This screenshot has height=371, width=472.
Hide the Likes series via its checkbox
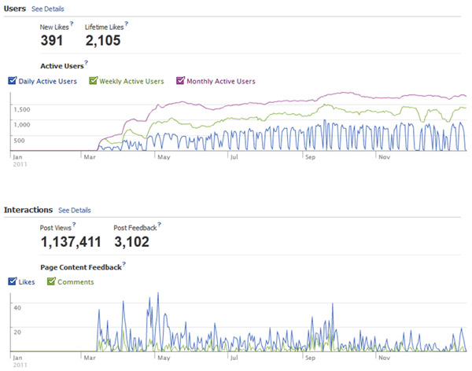11,281
